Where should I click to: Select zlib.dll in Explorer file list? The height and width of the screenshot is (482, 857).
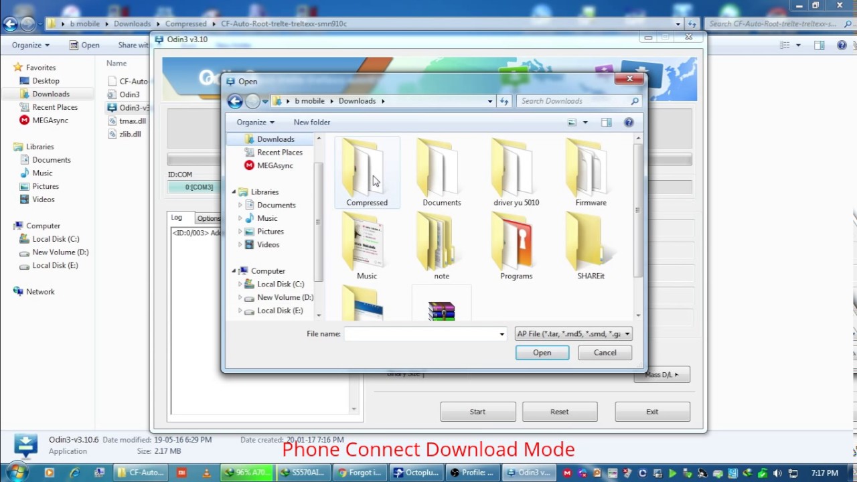[125, 134]
